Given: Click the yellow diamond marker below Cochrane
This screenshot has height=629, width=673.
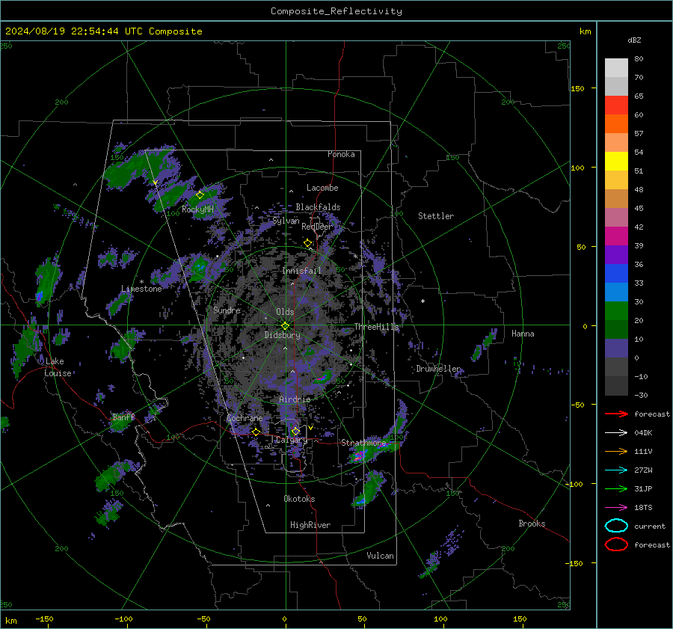Looking at the screenshot, I should coord(256,432).
